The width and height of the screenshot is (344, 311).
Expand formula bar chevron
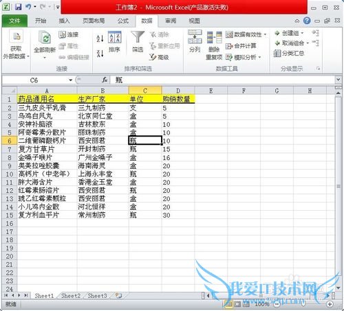pos(338,80)
